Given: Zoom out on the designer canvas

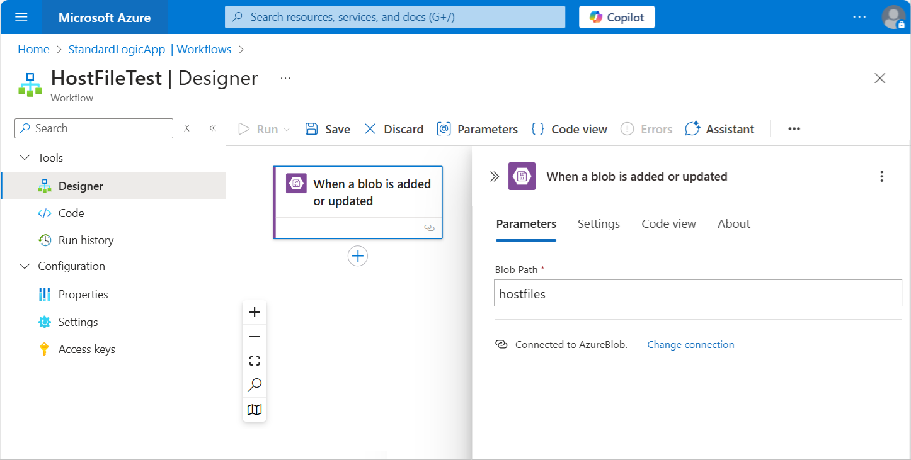Looking at the screenshot, I should point(255,337).
